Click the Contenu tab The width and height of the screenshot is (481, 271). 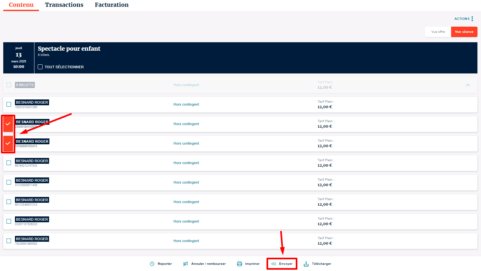click(21, 5)
